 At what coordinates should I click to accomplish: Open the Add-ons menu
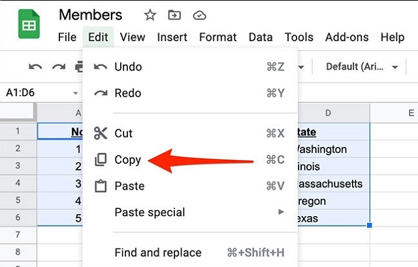pos(347,37)
